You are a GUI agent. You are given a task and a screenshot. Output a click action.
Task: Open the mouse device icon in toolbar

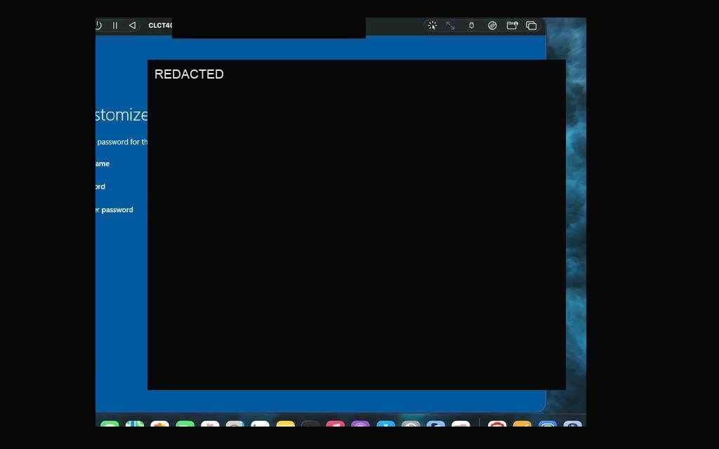click(x=471, y=26)
